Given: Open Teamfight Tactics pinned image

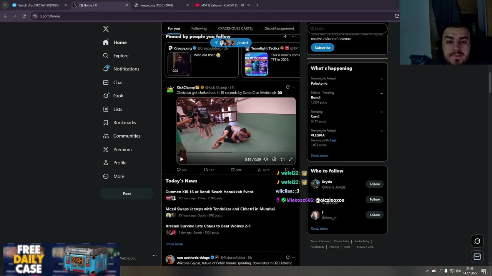Looking at the screenshot, I should [x=256, y=64].
